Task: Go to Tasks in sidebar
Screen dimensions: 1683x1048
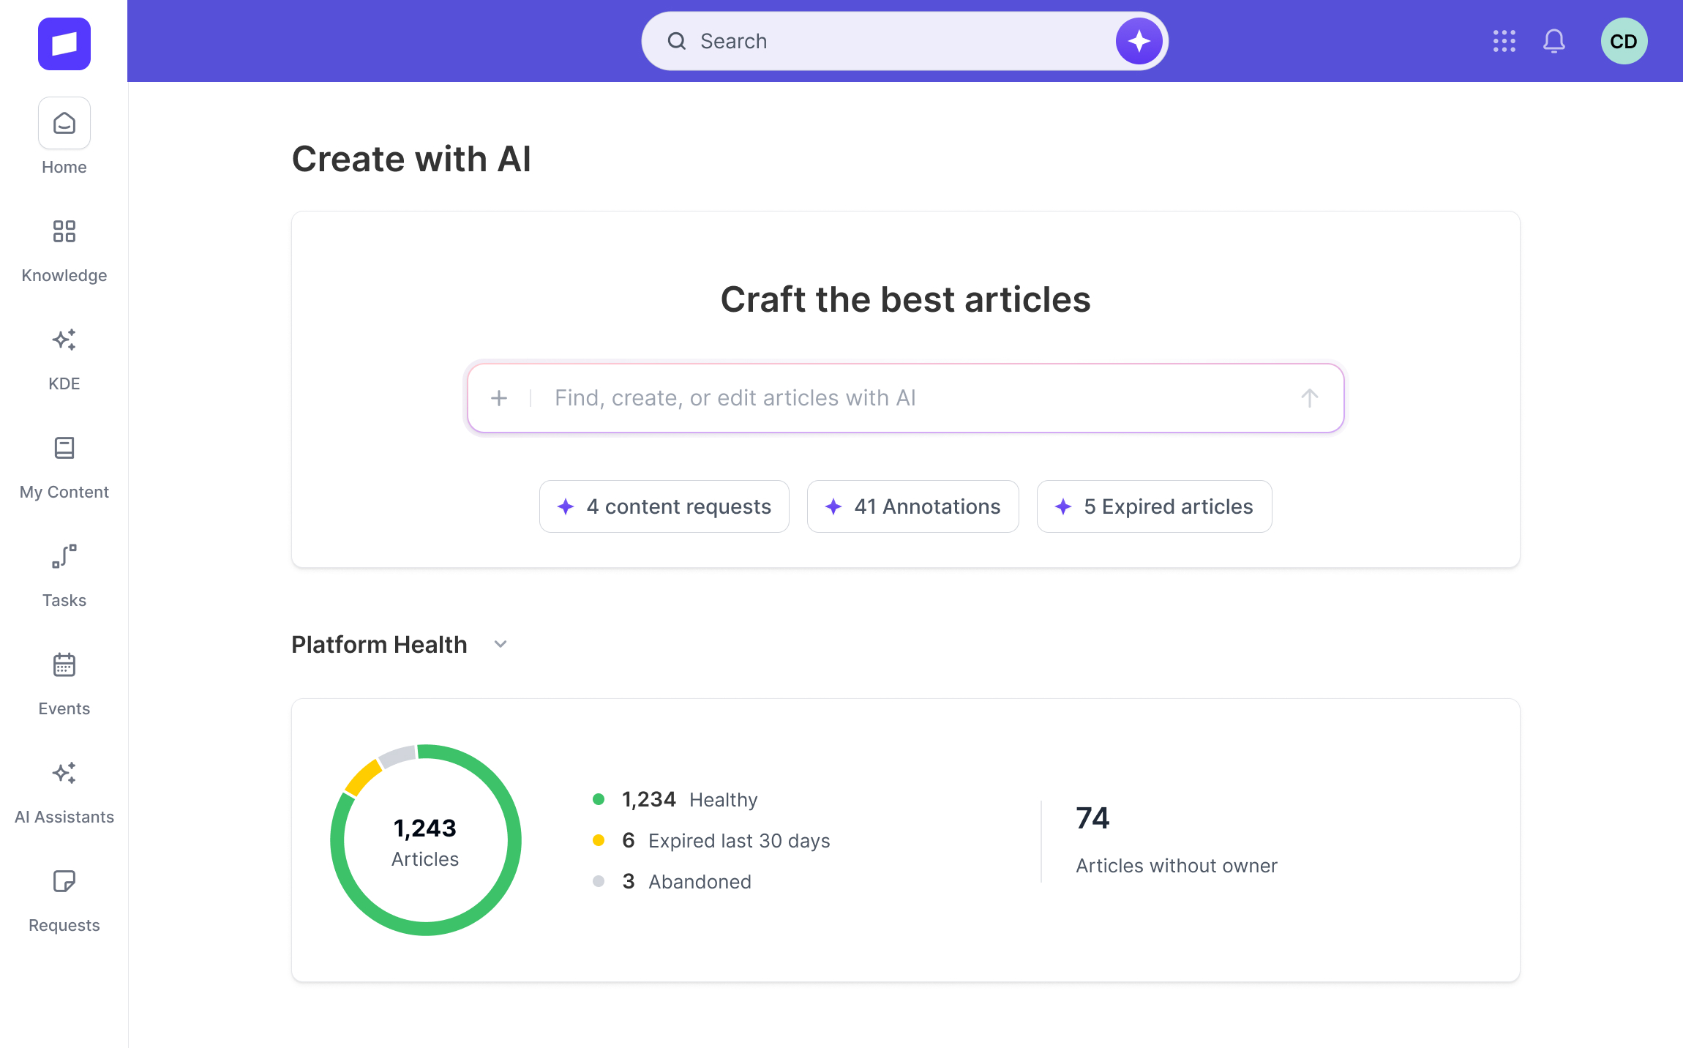Action: pos(64,556)
